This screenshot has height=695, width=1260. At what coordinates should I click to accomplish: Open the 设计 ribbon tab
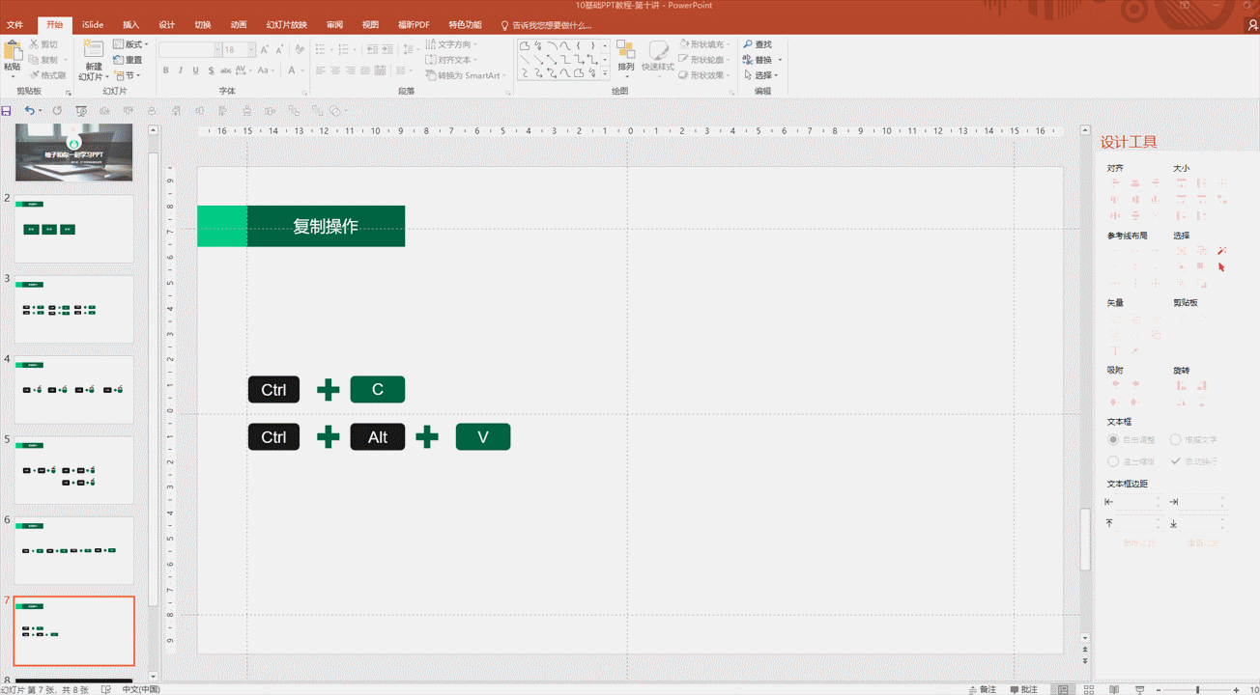tap(166, 25)
